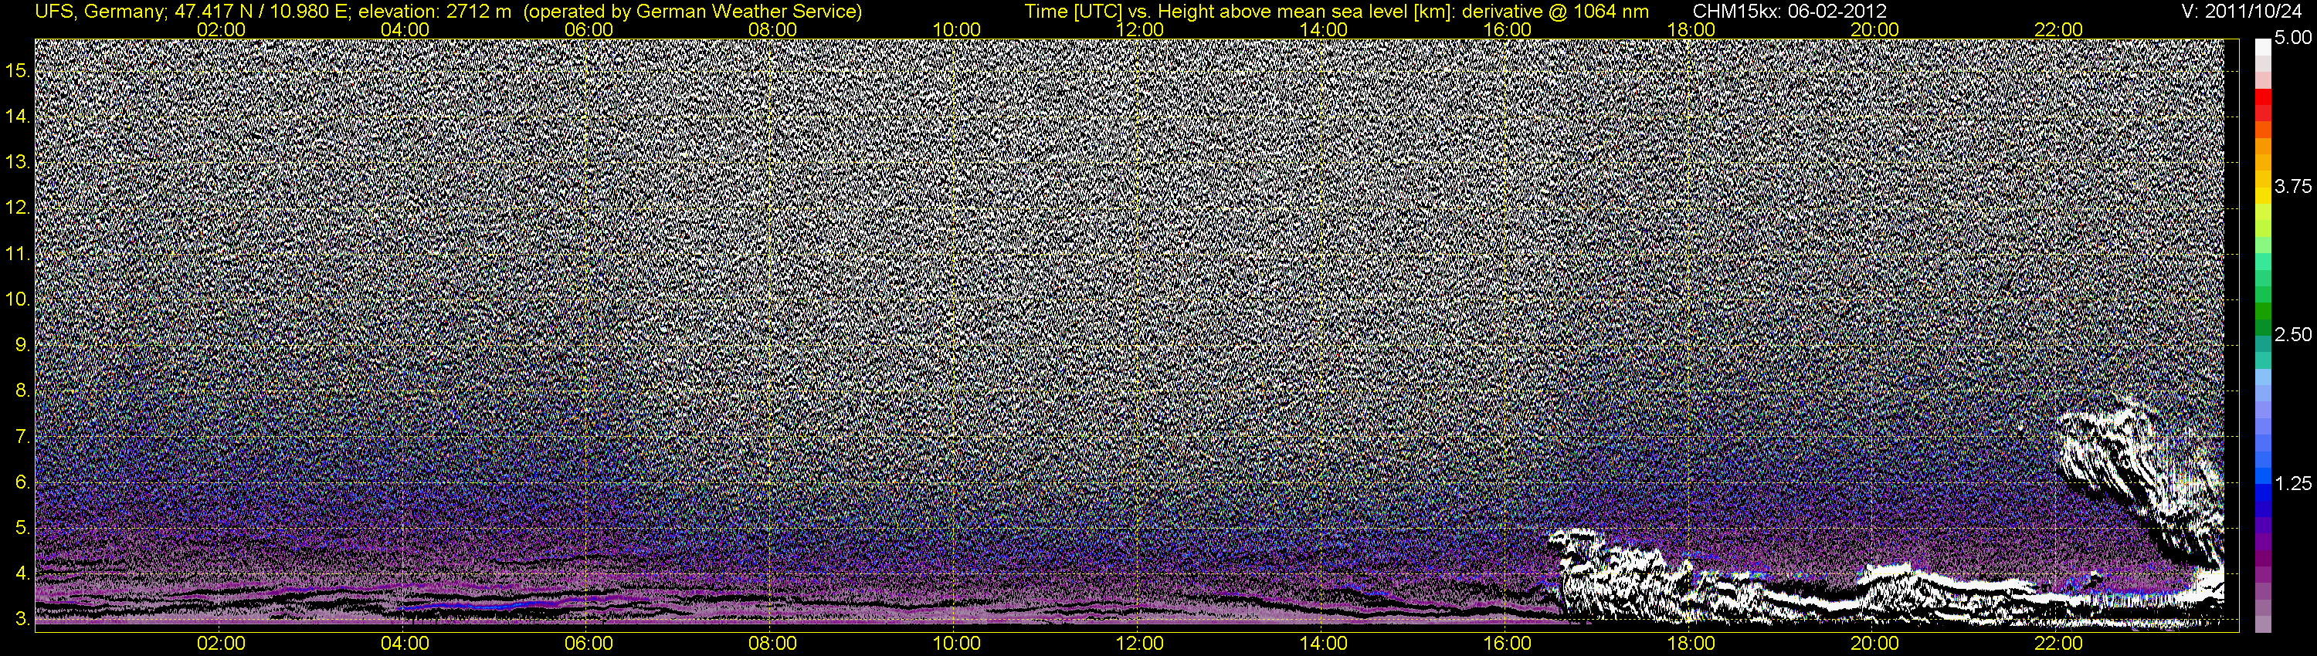The image size is (2317, 656).
Task: Click the 06:00 label on the lower time axis
Action: [589, 644]
